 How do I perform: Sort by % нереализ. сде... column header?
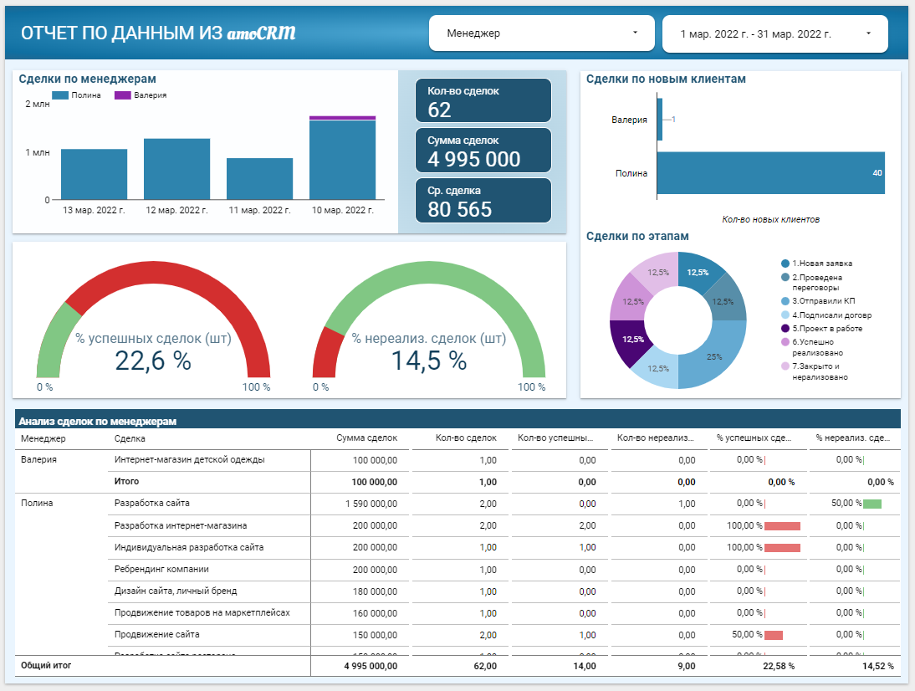click(853, 438)
